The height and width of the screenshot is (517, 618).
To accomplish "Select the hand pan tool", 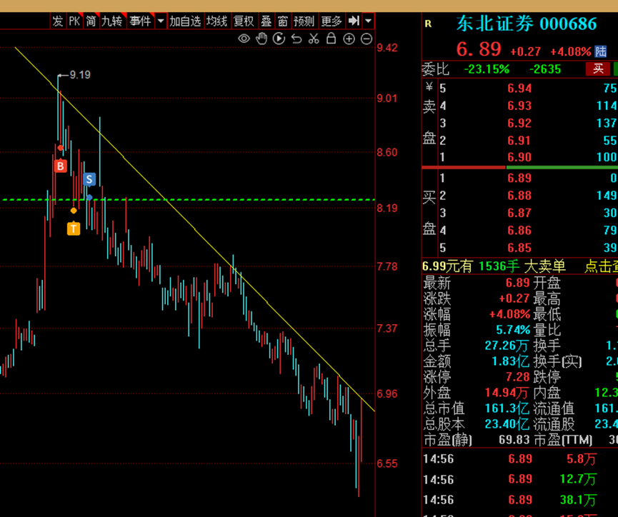I will [261, 39].
